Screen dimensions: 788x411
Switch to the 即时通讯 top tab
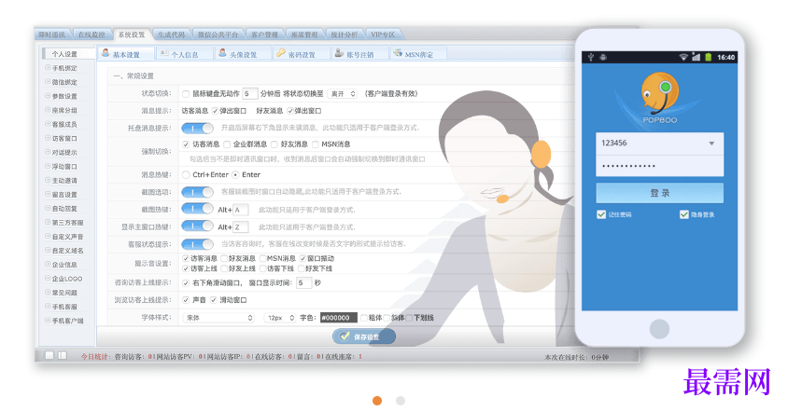[52, 34]
